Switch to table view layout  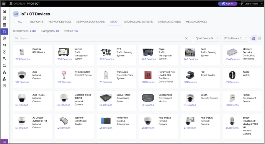pyautogui.click(x=259, y=38)
